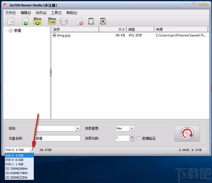Open the 目标 destination dropdown
The width and height of the screenshot is (212, 183).
click(78, 128)
